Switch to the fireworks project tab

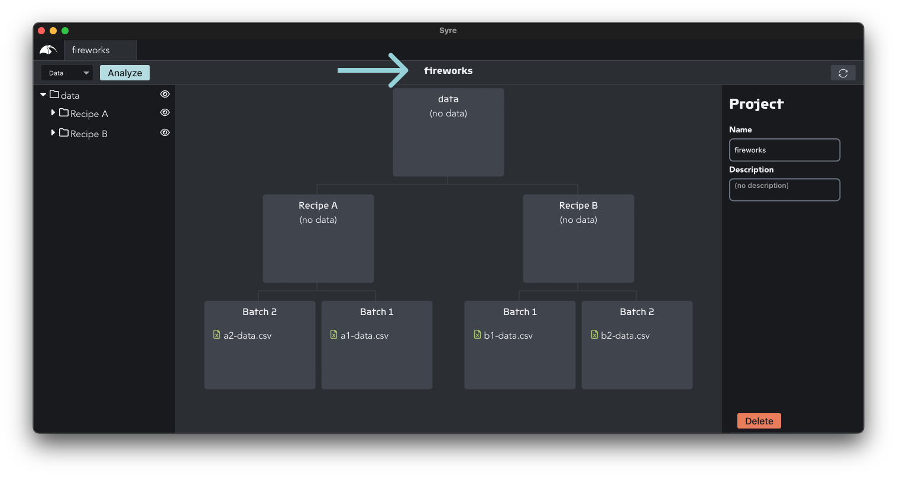tap(100, 50)
